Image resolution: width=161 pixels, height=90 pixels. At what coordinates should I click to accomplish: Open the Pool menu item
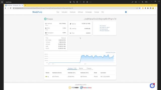[58, 12]
